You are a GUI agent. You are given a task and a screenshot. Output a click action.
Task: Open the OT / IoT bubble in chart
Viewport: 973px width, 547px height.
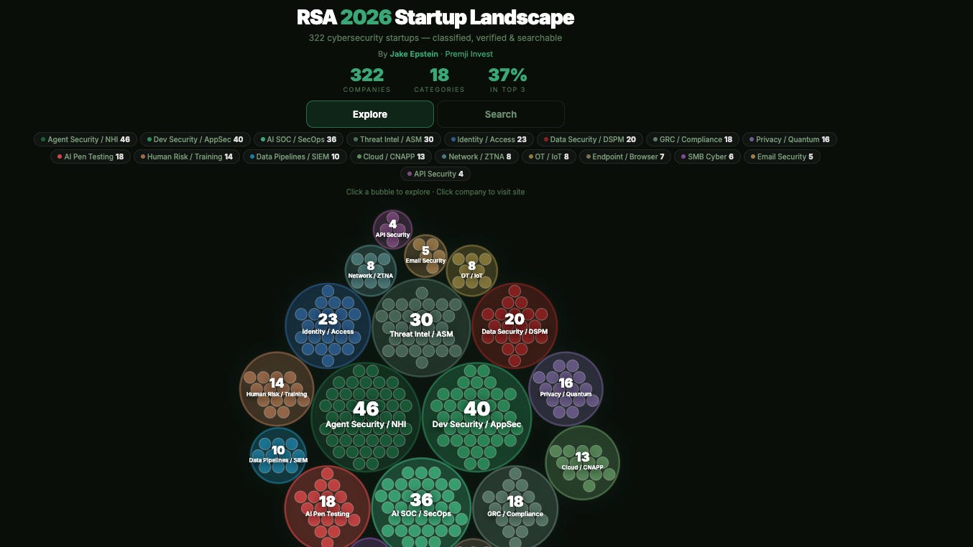point(471,271)
